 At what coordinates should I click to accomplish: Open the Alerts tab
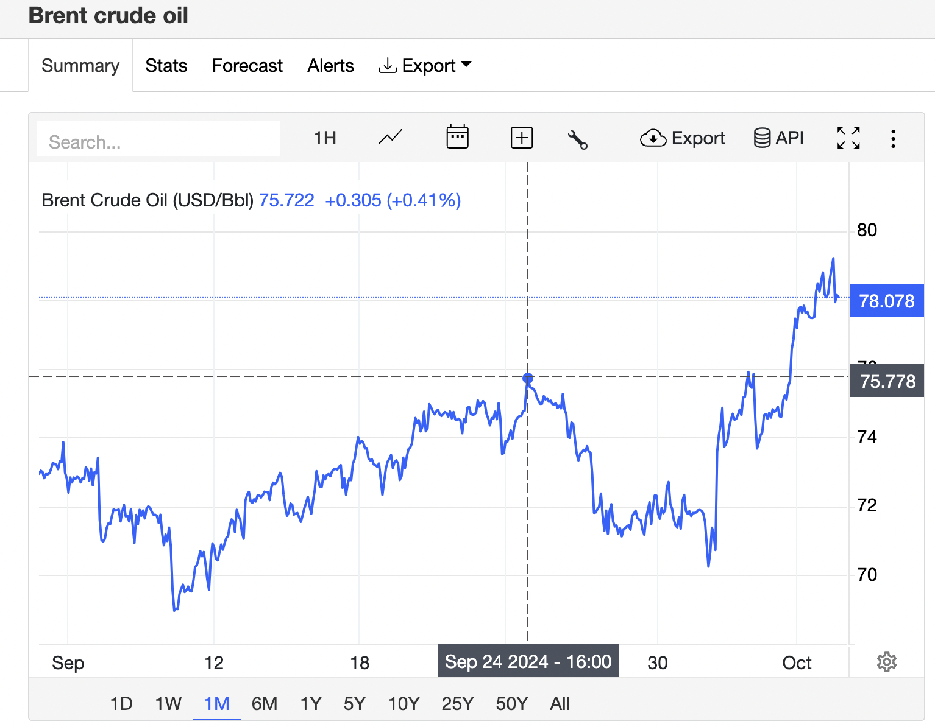point(330,66)
